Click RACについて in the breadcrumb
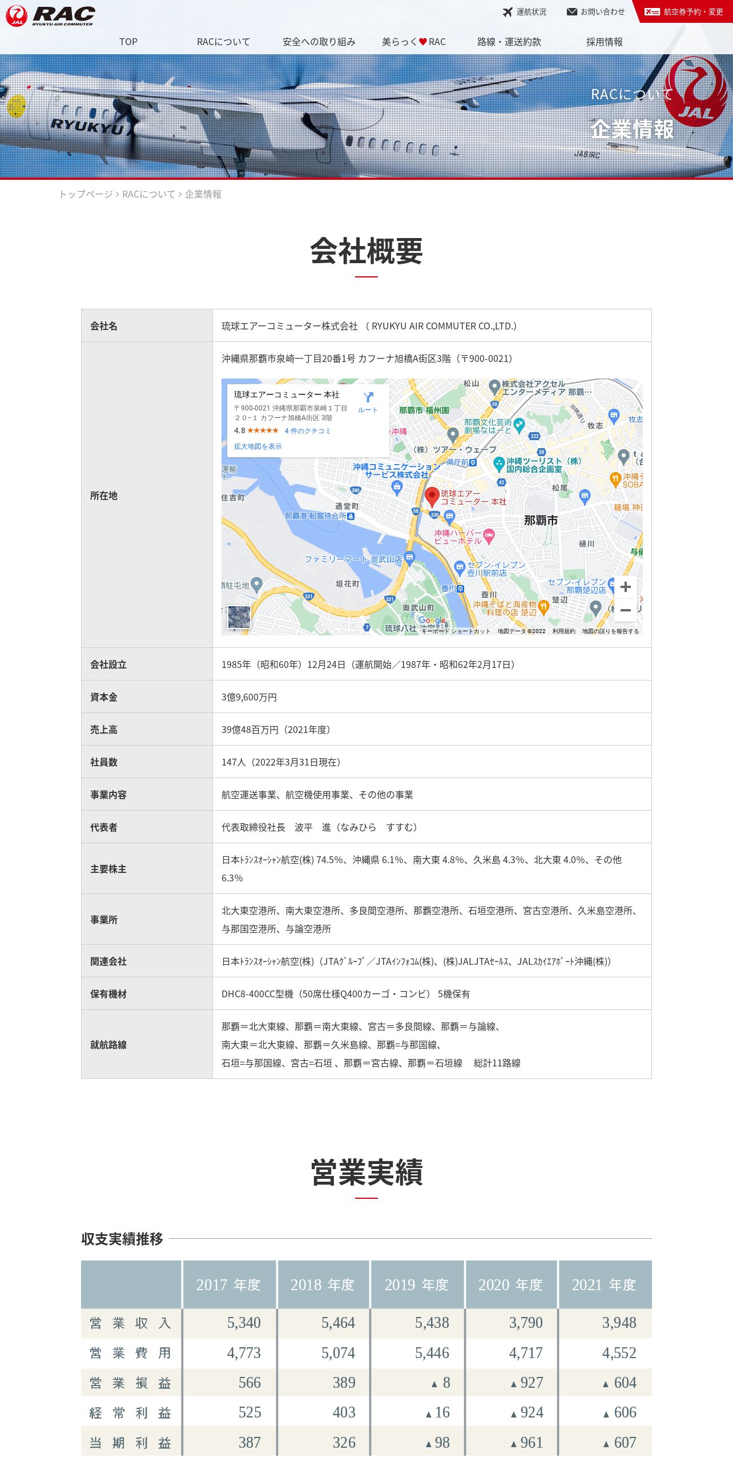733x1466 pixels. coord(148,194)
